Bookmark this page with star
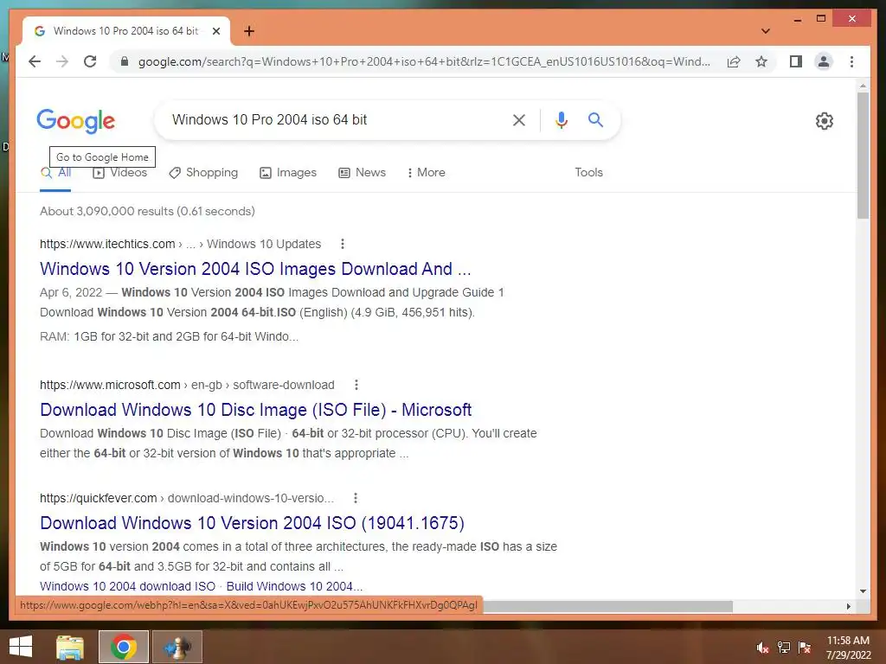Image resolution: width=886 pixels, height=664 pixels. click(761, 61)
